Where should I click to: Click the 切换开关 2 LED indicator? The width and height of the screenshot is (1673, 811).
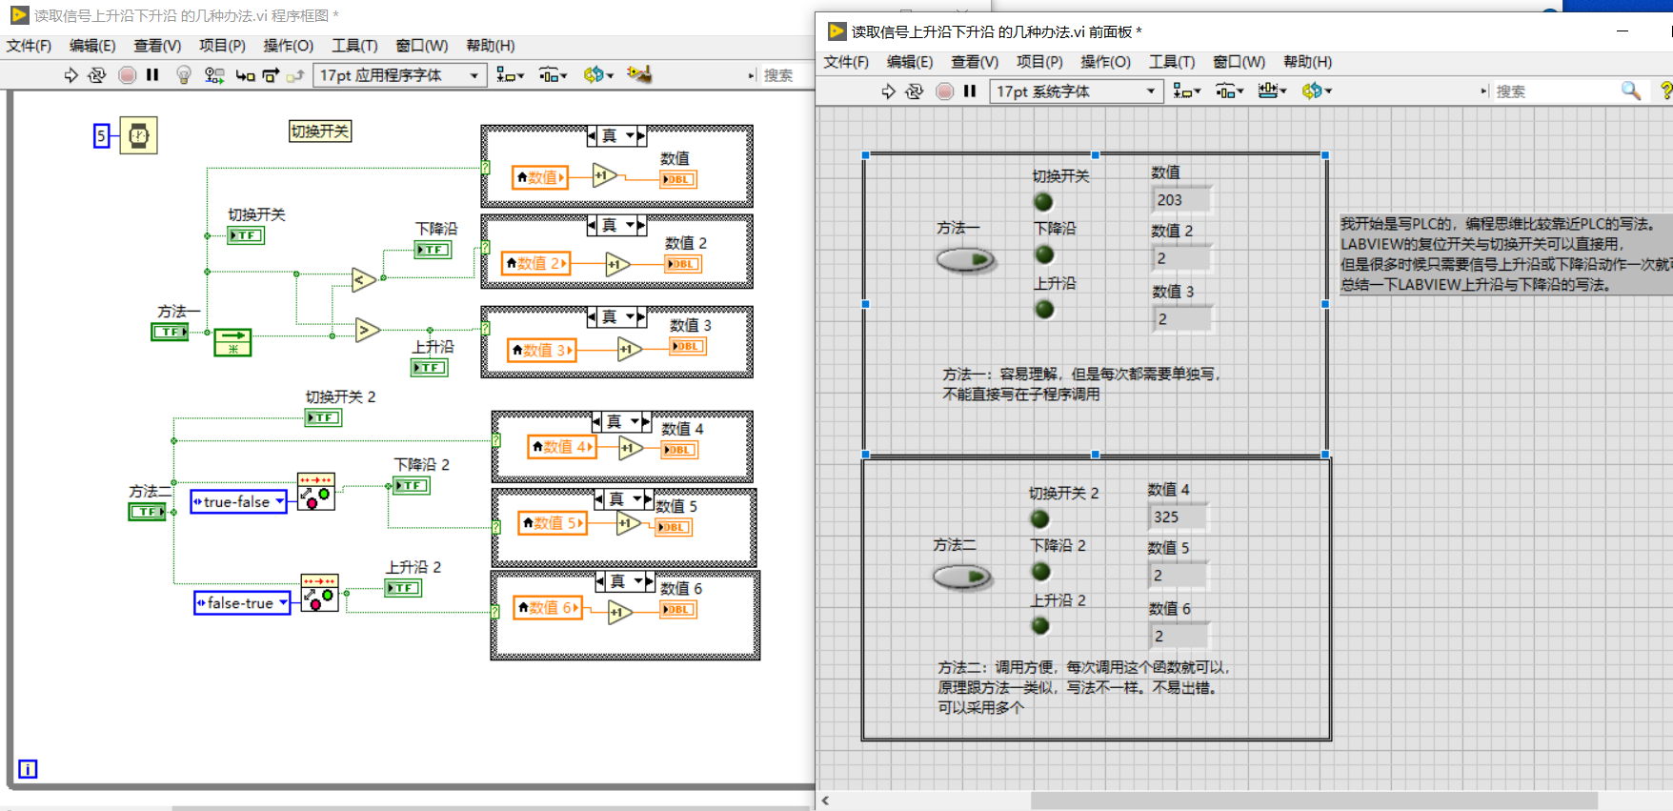1040,519
